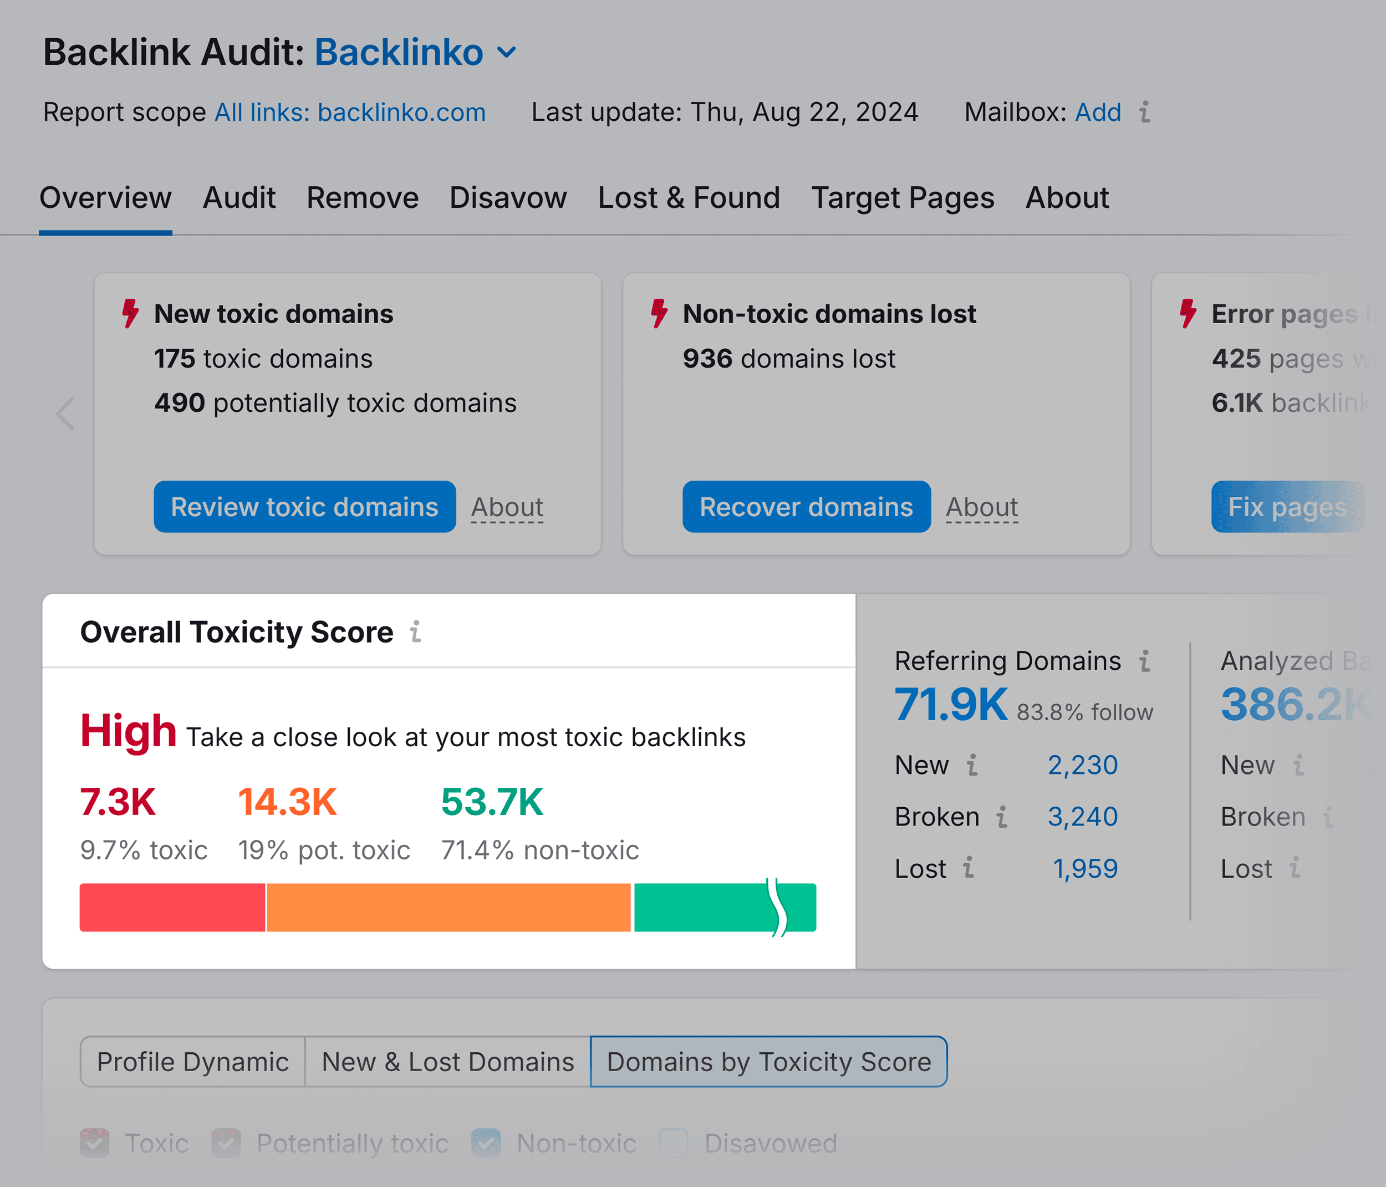The width and height of the screenshot is (1386, 1187).
Task: Click the info icon beside New referring domains
Action: (x=972, y=764)
